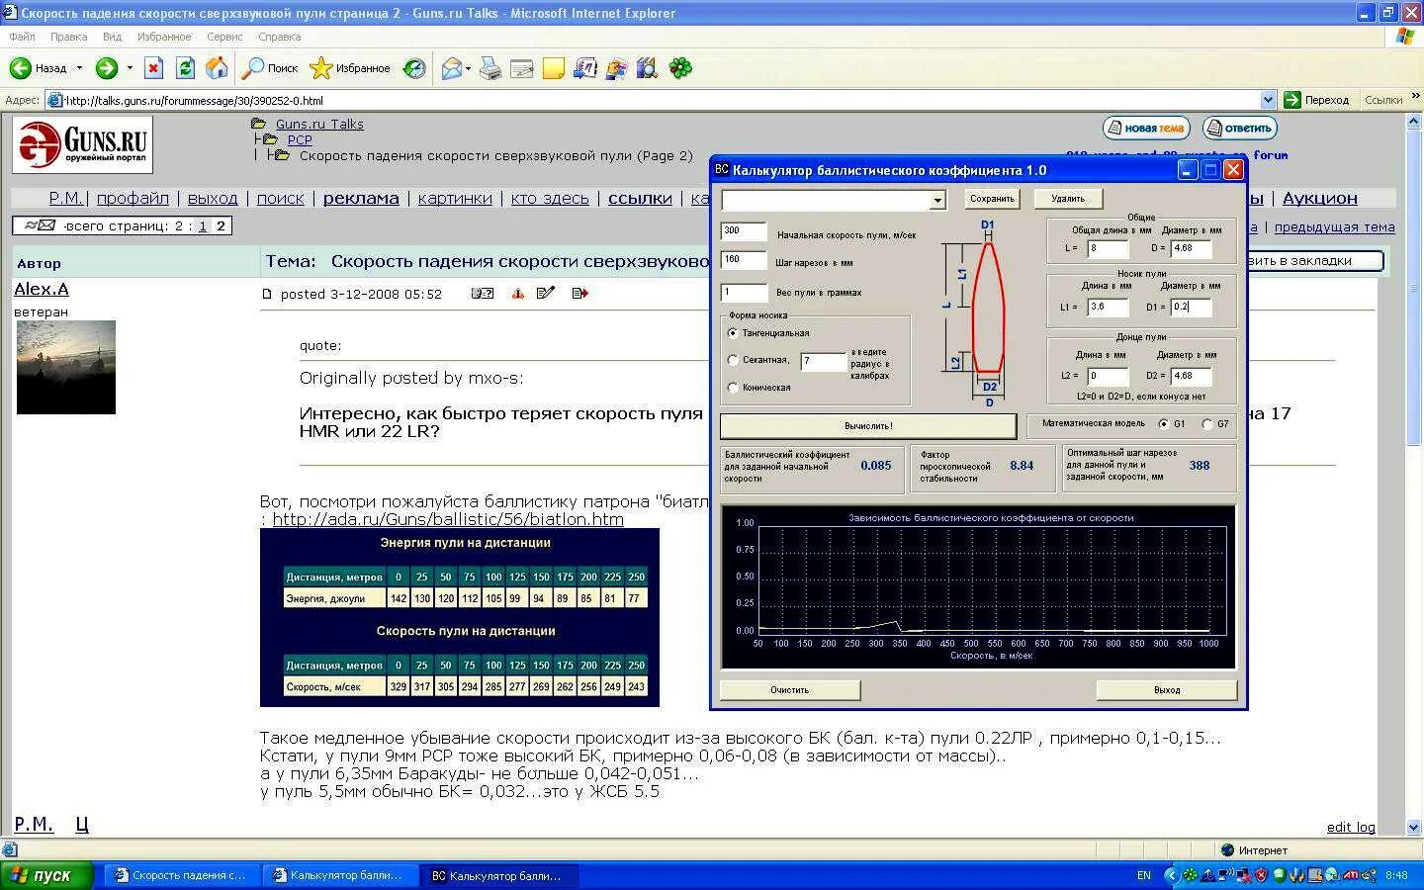Click the ICQ green flower icon
The height and width of the screenshot is (890, 1424).
[680, 68]
